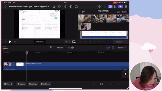Image resolution: width=162 pixels, height=91 pixels.
Task: Set range end in browser toolbar
Action: (104, 42)
